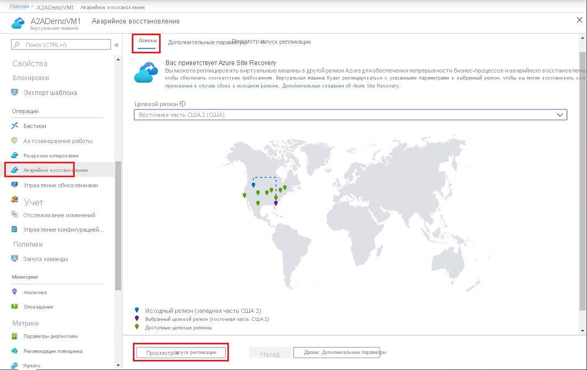
Task: Open Управление обновлениями menu item
Action: click(60, 185)
